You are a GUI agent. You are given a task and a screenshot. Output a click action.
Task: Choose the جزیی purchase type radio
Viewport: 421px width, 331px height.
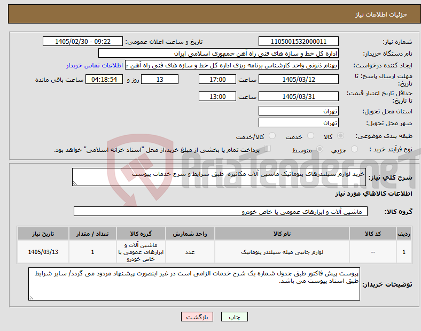coord(354,149)
